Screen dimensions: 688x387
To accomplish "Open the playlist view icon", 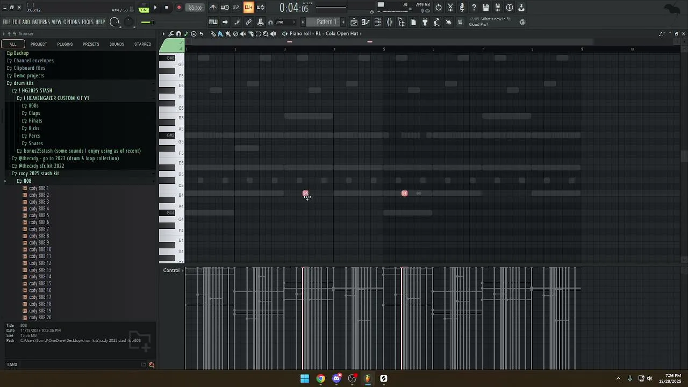I will click(354, 22).
